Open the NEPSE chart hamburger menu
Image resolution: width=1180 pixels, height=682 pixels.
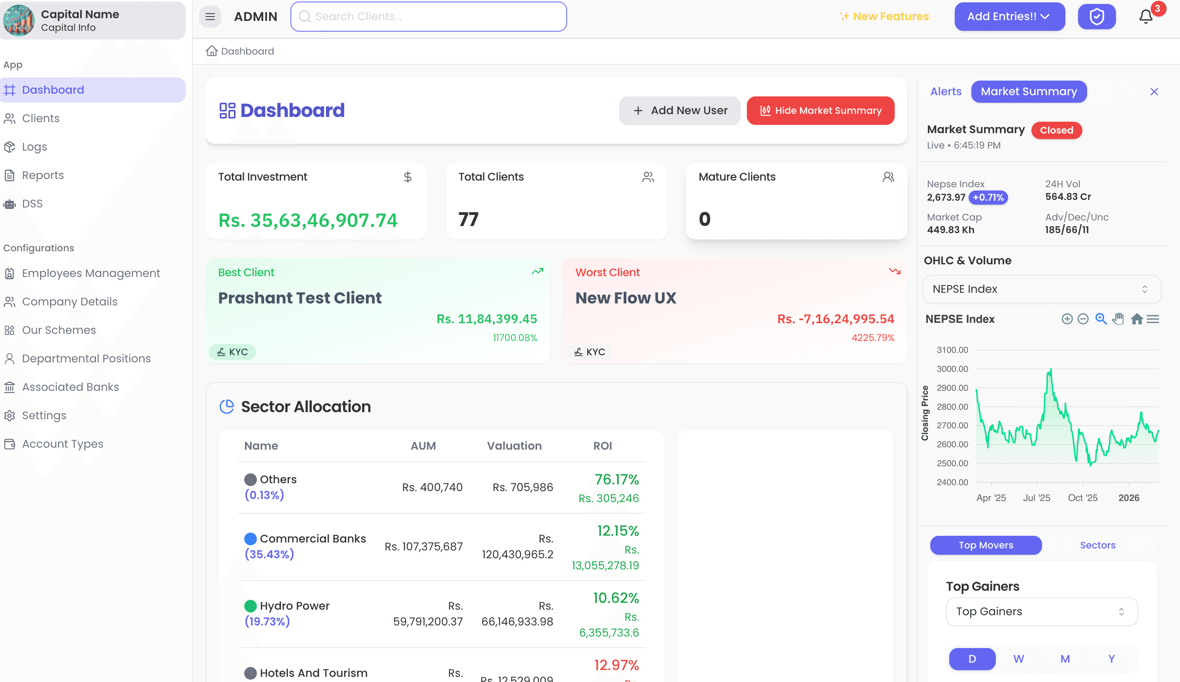tap(1153, 319)
